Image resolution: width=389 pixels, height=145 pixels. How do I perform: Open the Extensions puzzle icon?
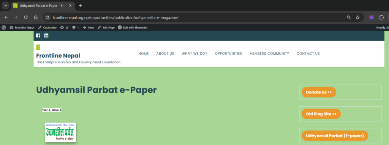[381, 17]
